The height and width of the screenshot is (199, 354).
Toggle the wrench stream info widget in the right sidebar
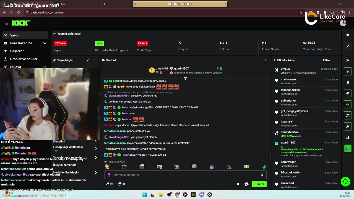(x=348, y=127)
